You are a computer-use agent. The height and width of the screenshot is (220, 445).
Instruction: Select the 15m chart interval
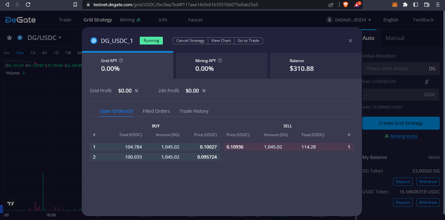click(x=20, y=53)
